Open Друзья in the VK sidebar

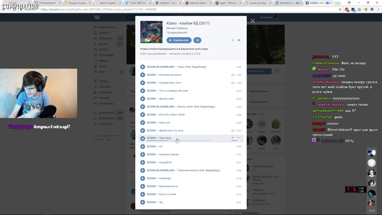pyautogui.click(x=103, y=44)
